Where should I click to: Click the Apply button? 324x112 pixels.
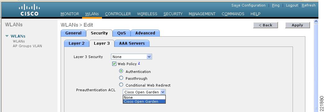297,25
